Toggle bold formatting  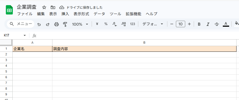click(x=199, y=24)
